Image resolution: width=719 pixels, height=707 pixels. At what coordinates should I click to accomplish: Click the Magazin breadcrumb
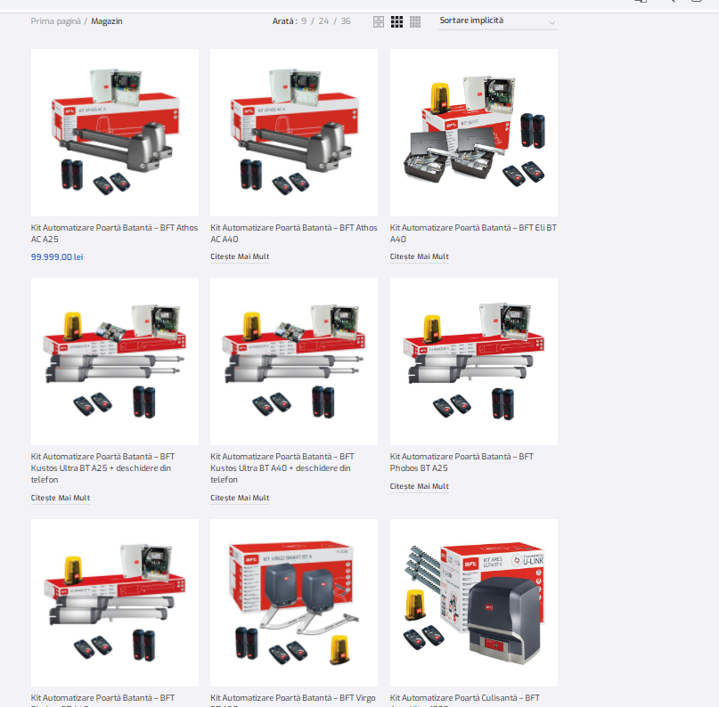tap(106, 21)
